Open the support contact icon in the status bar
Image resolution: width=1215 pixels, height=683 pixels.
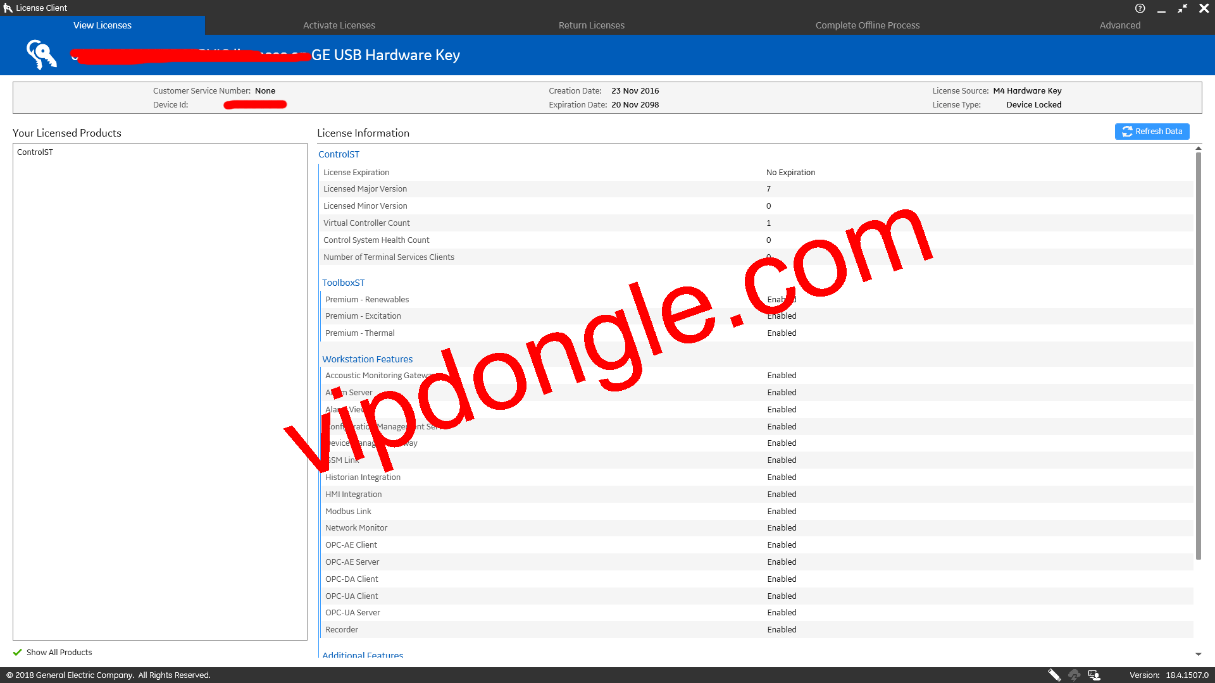tap(1094, 675)
